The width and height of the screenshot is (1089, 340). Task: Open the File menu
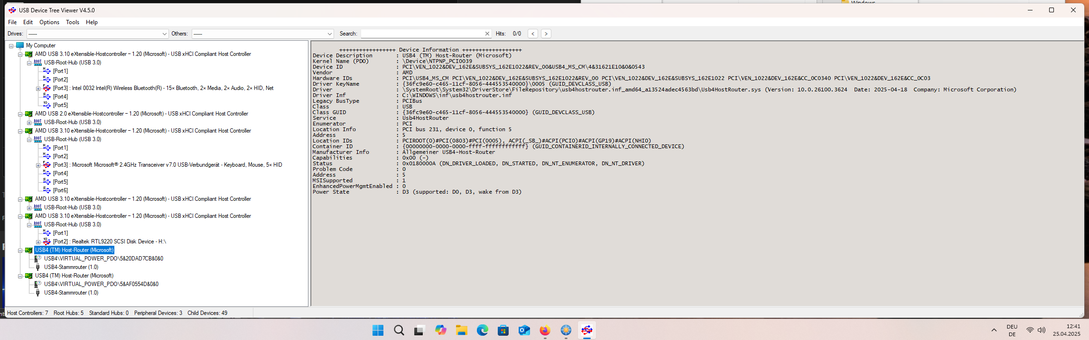click(12, 22)
